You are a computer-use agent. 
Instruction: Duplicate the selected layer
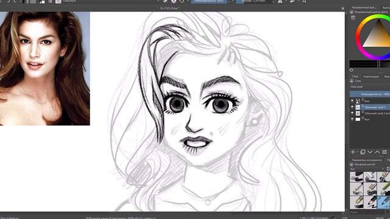(x=363, y=151)
